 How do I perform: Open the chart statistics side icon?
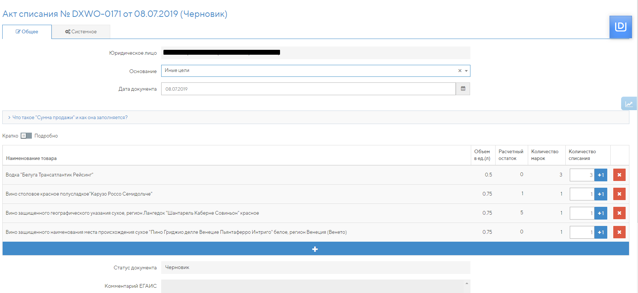(629, 104)
